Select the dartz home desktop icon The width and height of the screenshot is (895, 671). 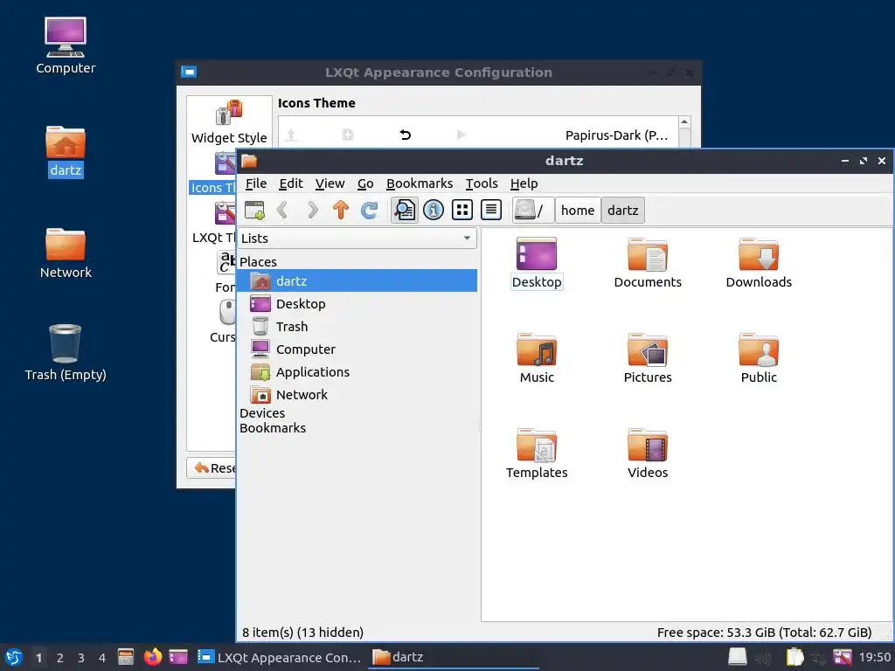(66, 151)
